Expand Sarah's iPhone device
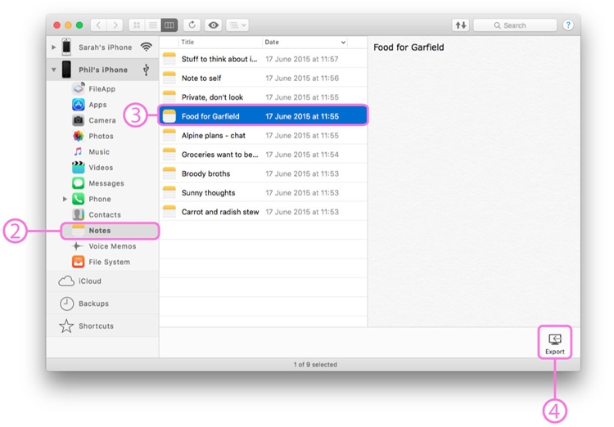The image size is (614, 427). pos(54,47)
